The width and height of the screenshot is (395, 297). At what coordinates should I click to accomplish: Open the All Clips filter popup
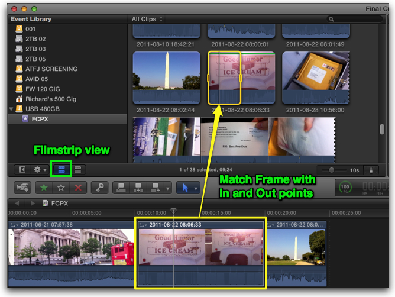(147, 19)
